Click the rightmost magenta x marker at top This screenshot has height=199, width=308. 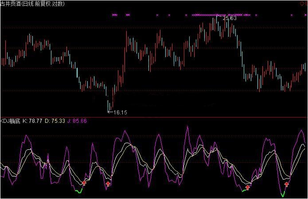[x=291, y=15]
